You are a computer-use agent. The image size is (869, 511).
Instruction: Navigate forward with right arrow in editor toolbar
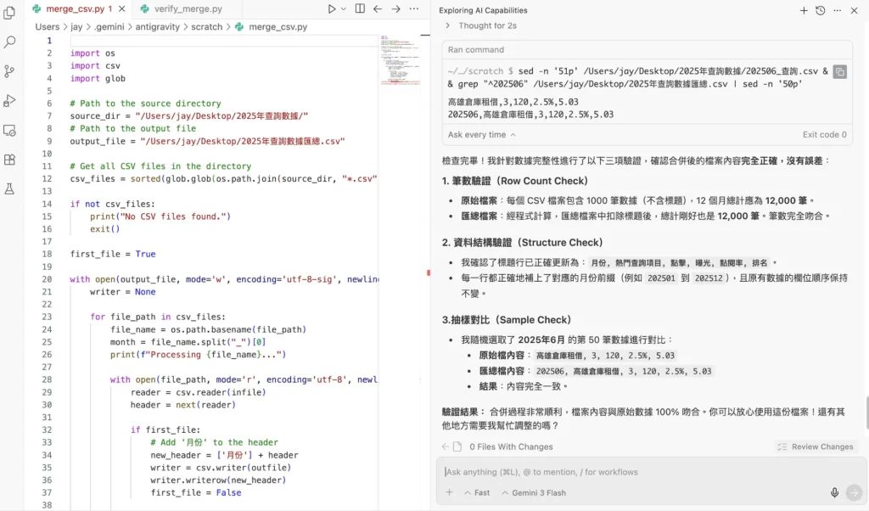pos(395,8)
